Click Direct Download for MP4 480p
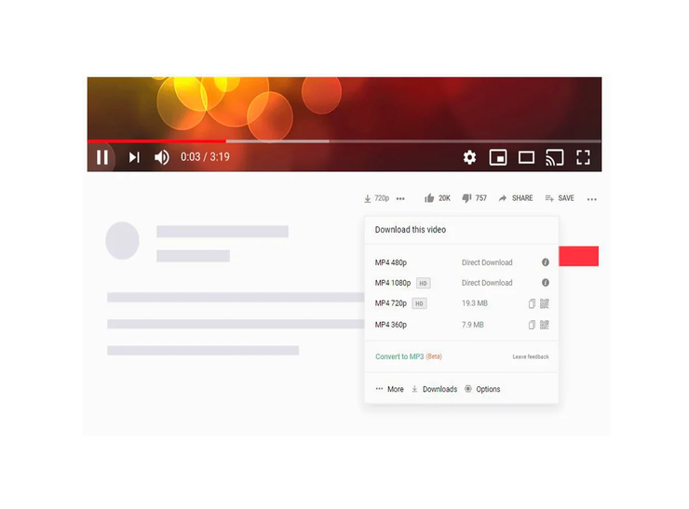The image size is (689, 509). (487, 262)
